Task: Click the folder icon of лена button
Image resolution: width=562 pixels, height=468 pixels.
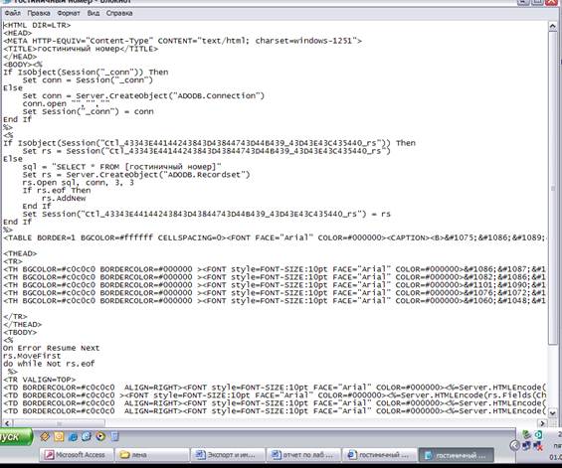Action: [124, 455]
